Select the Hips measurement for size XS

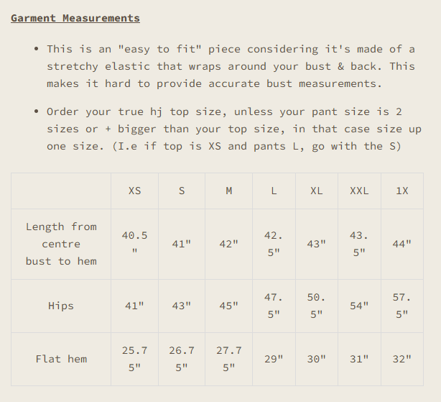[134, 306]
